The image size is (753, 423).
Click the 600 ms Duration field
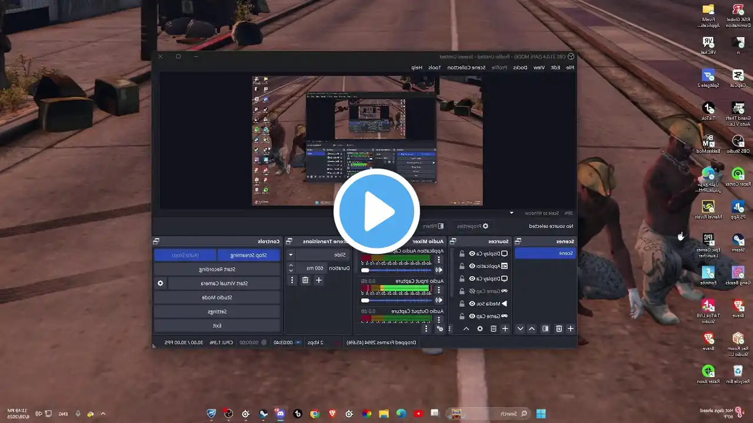311,268
